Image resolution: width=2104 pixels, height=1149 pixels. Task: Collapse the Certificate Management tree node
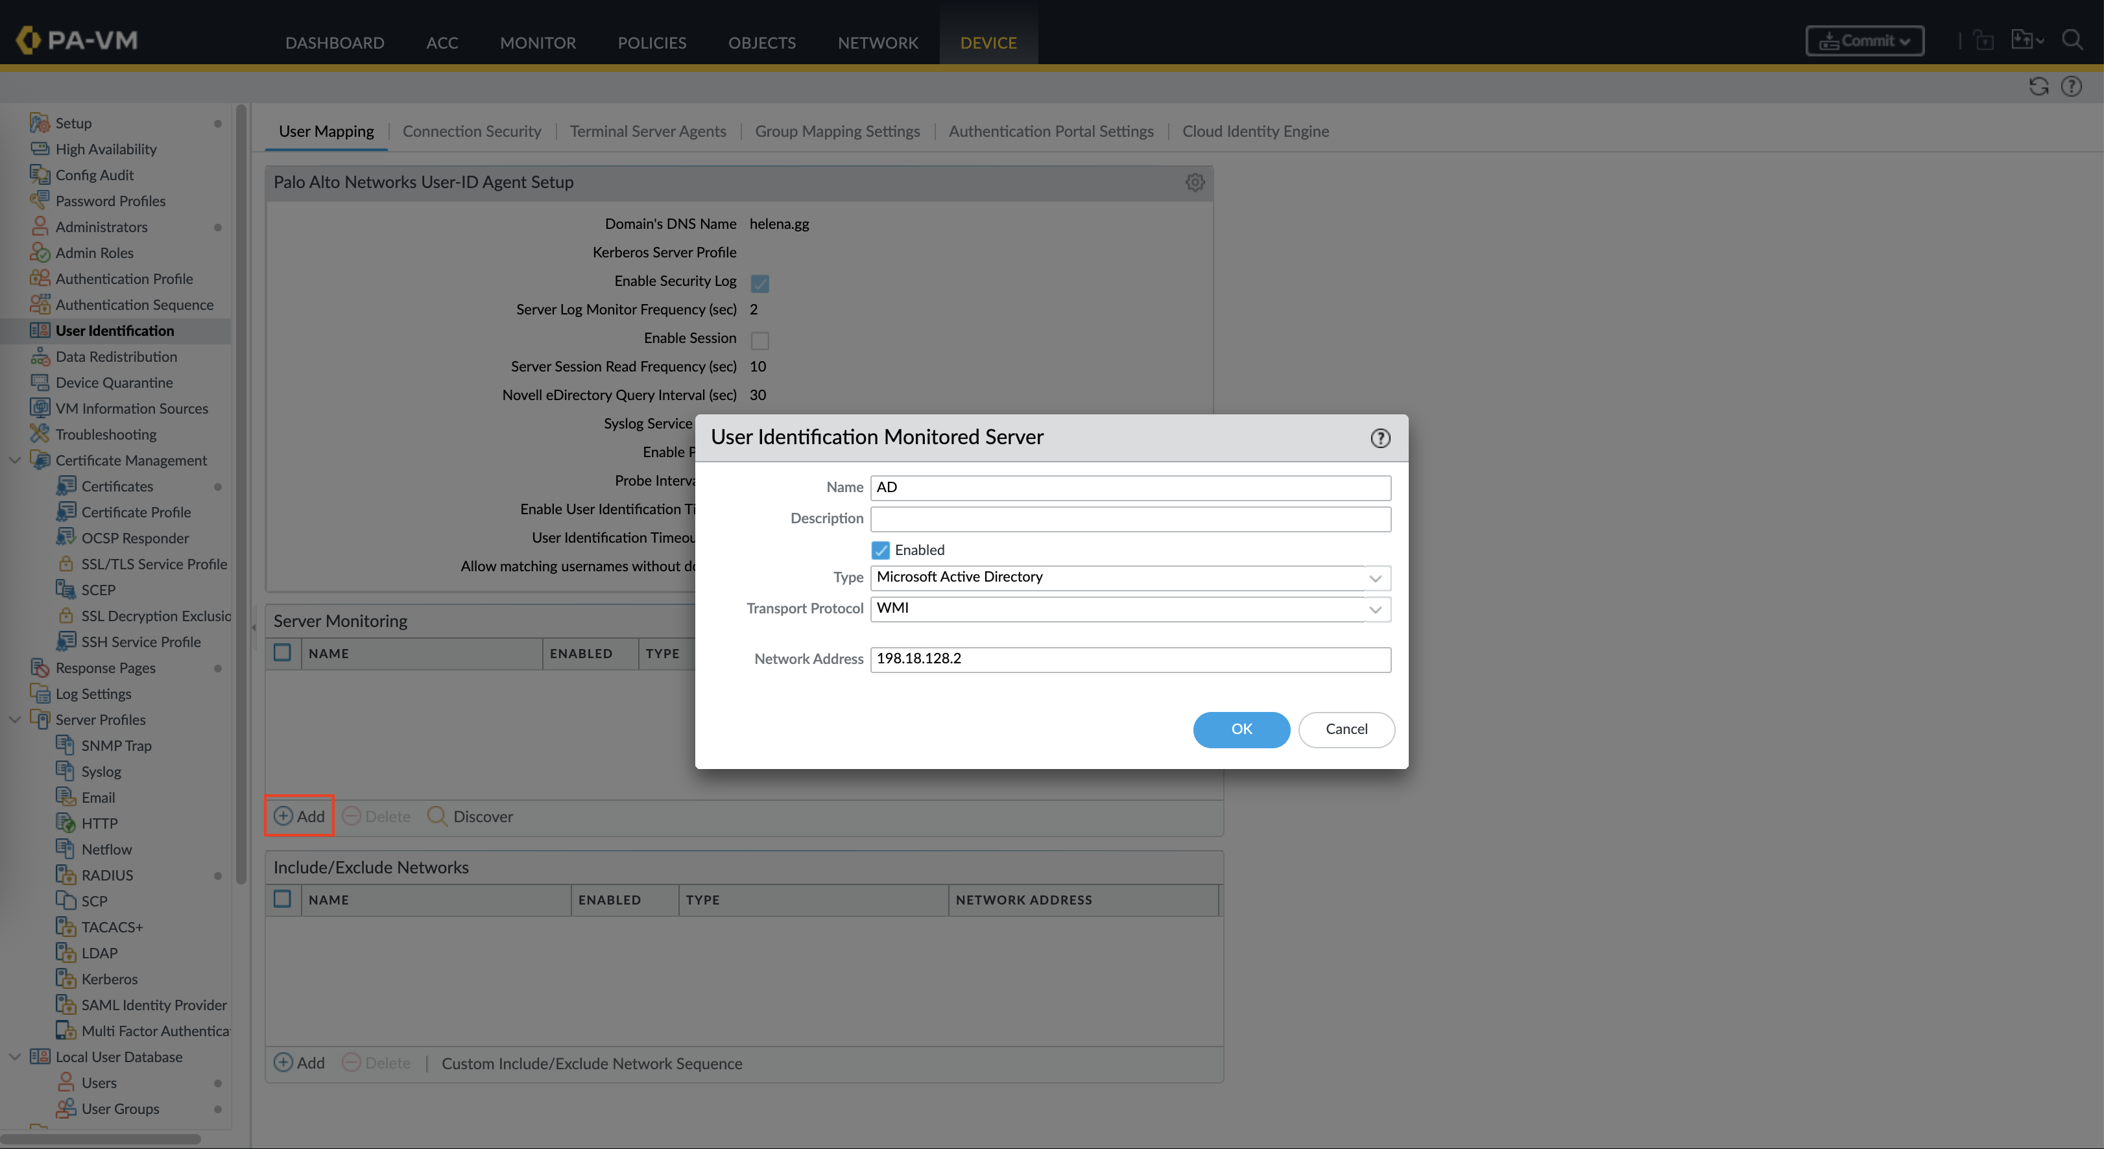tap(15, 460)
